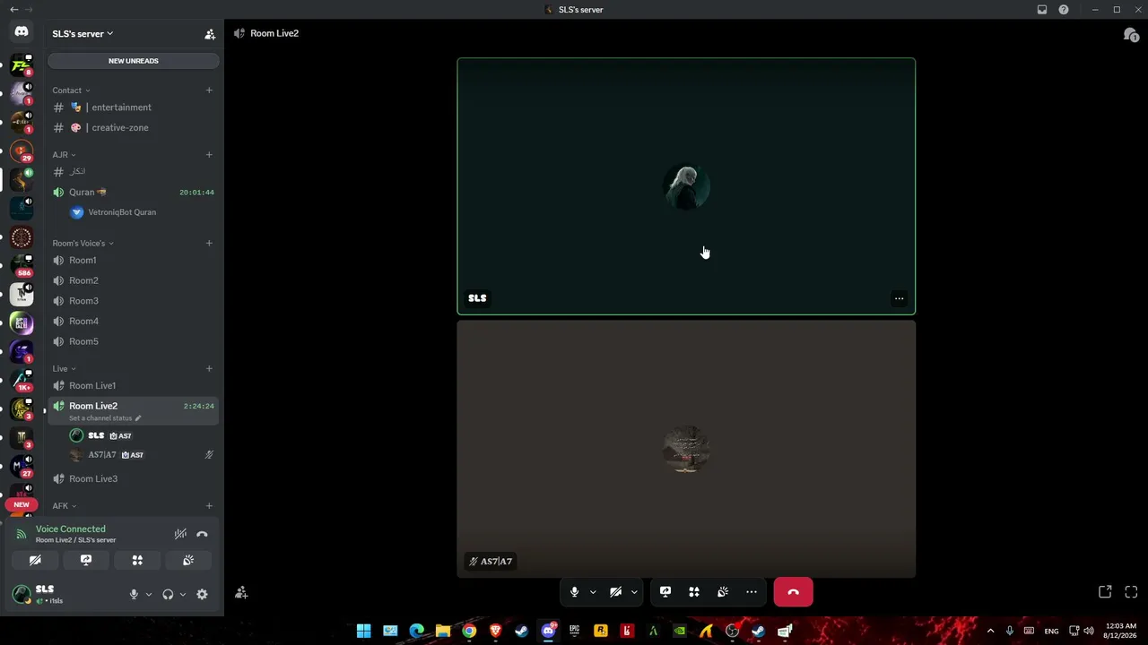This screenshot has height=645, width=1148.
Task: Launch an activity from the call control bar
Action: [x=694, y=592]
